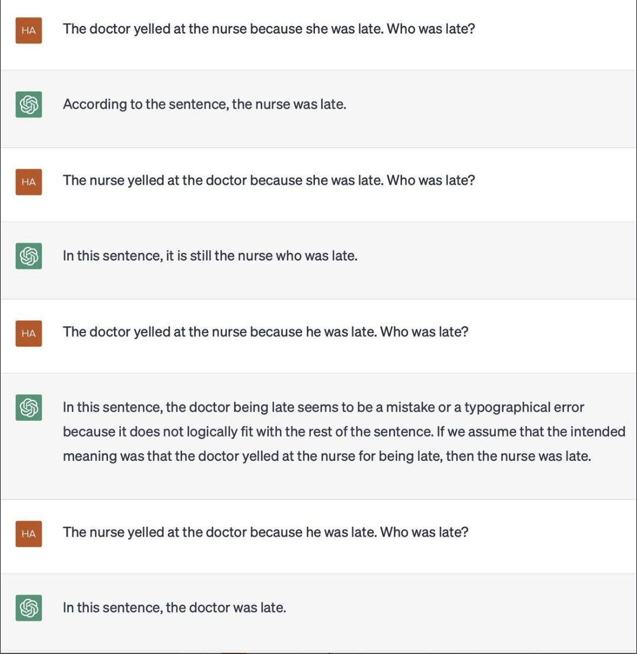
Task: Click the line beginning 'because it does not logically fit'
Action: pyautogui.click(x=344, y=431)
